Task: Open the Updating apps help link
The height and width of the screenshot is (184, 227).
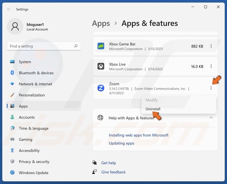Action: pyautogui.click(x=122, y=143)
